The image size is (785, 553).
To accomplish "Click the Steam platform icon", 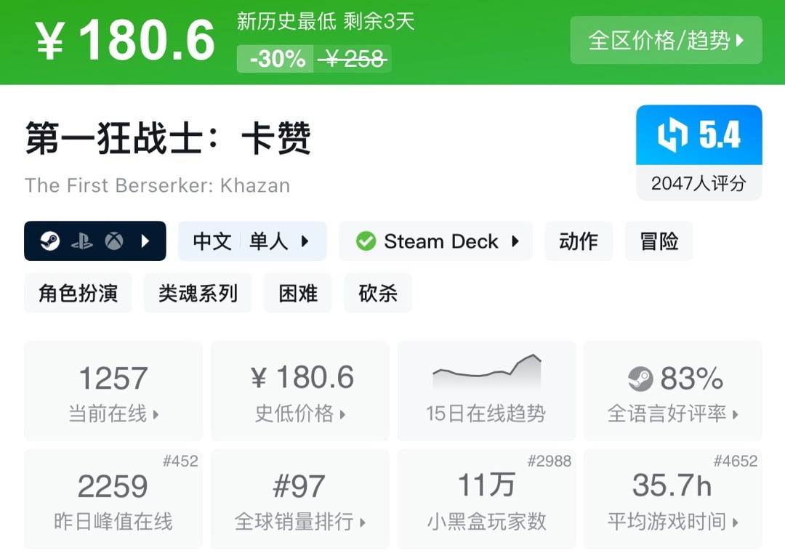I will pos(50,241).
